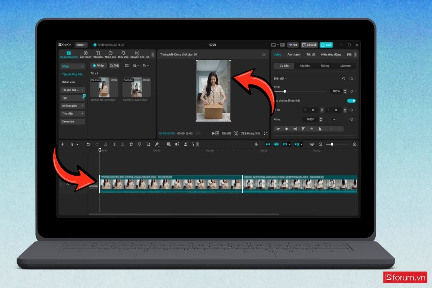432x288 pixels.
Task: Toggle the position keyframe diamond
Action: 352,110
